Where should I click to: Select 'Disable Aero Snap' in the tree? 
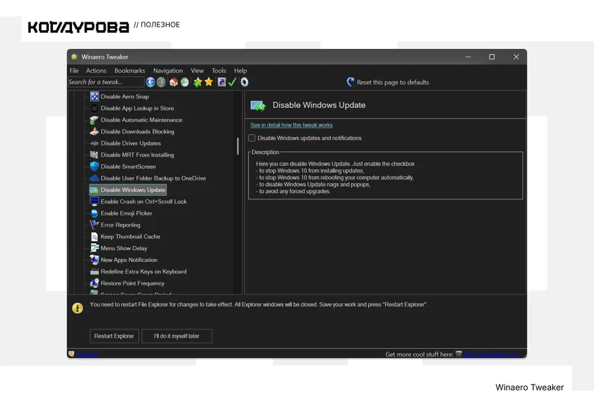point(124,97)
